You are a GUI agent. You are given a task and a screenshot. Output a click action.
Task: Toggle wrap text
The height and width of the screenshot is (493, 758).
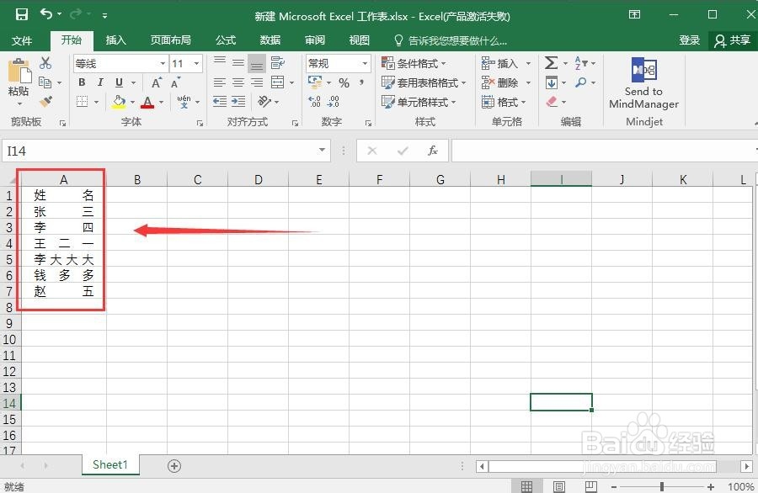pos(277,63)
